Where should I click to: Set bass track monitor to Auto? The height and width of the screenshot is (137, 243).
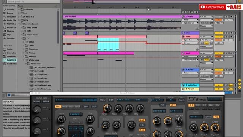(x=206, y=43)
